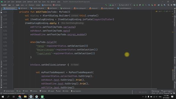Click editTodo breadcrumb in navigation bar

tap(57, 5)
